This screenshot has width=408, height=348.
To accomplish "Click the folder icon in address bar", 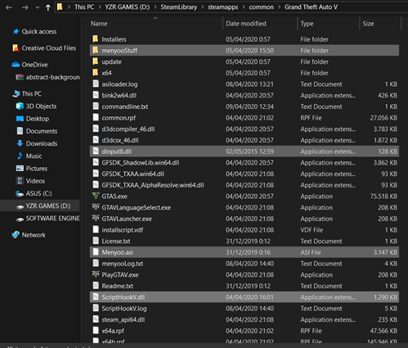I will [x=60, y=7].
